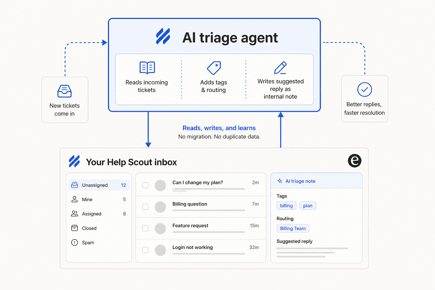The width and height of the screenshot is (435, 290).
Task: Click the No migration. No duplicate data. text
Action: [x=219, y=137]
